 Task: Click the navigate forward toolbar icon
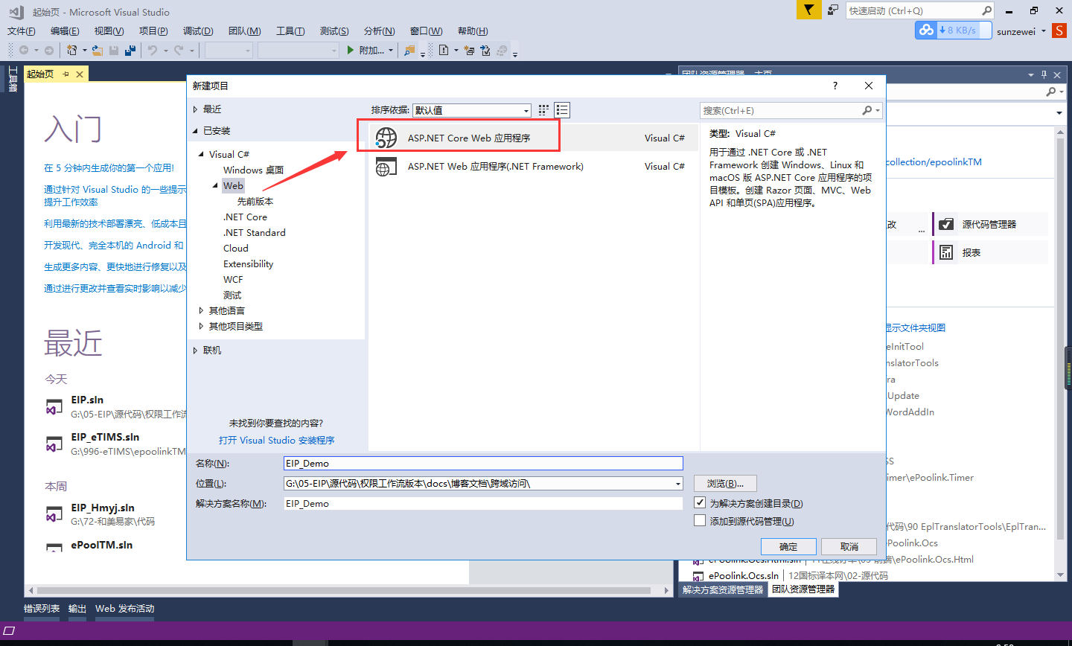49,51
